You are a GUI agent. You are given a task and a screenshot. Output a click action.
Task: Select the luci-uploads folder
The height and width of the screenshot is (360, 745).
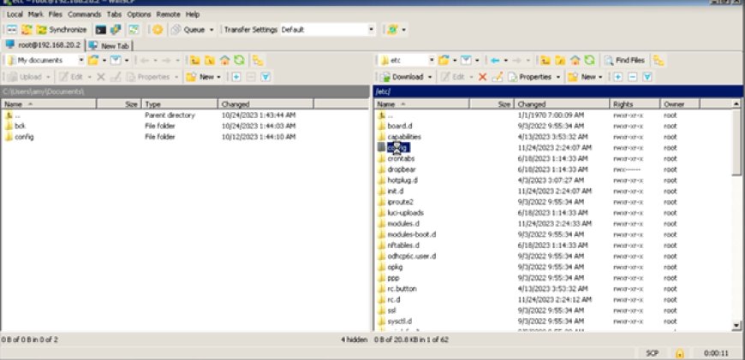click(x=405, y=213)
